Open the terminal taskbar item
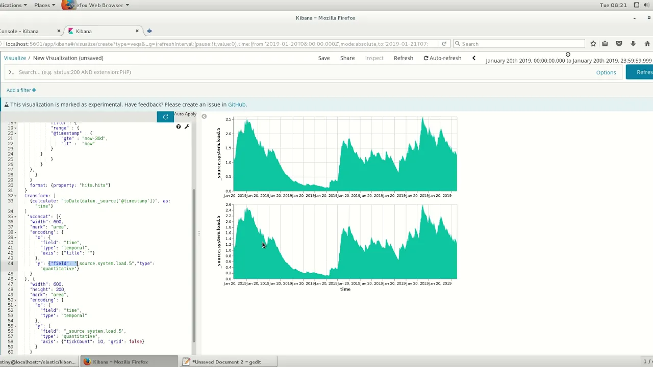 (39, 362)
